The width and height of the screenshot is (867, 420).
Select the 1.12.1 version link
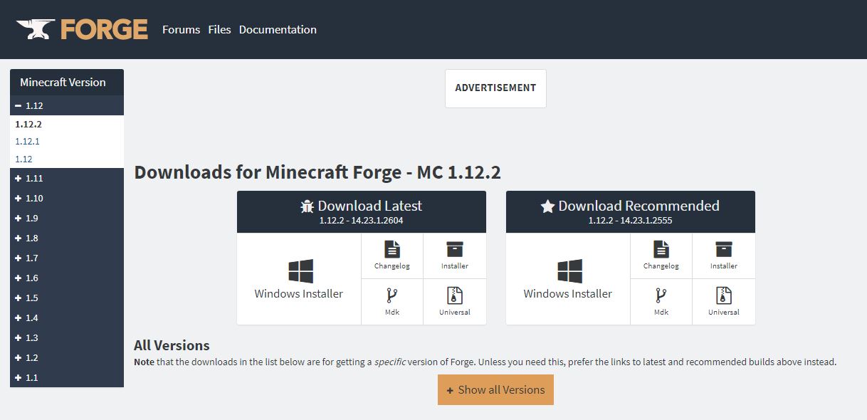27,142
